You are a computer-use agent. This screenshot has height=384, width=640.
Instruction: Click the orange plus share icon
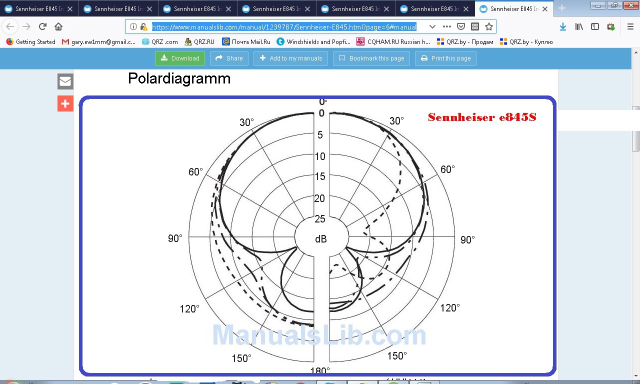click(x=65, y=103)
